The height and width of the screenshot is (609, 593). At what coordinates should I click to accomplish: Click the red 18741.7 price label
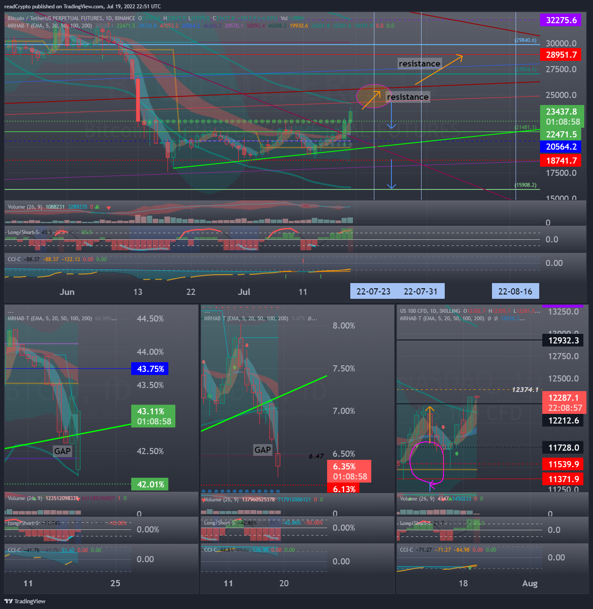tap(561, 161)
